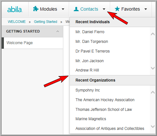Select Dr Pavel E Terreros

coord(93,51)
